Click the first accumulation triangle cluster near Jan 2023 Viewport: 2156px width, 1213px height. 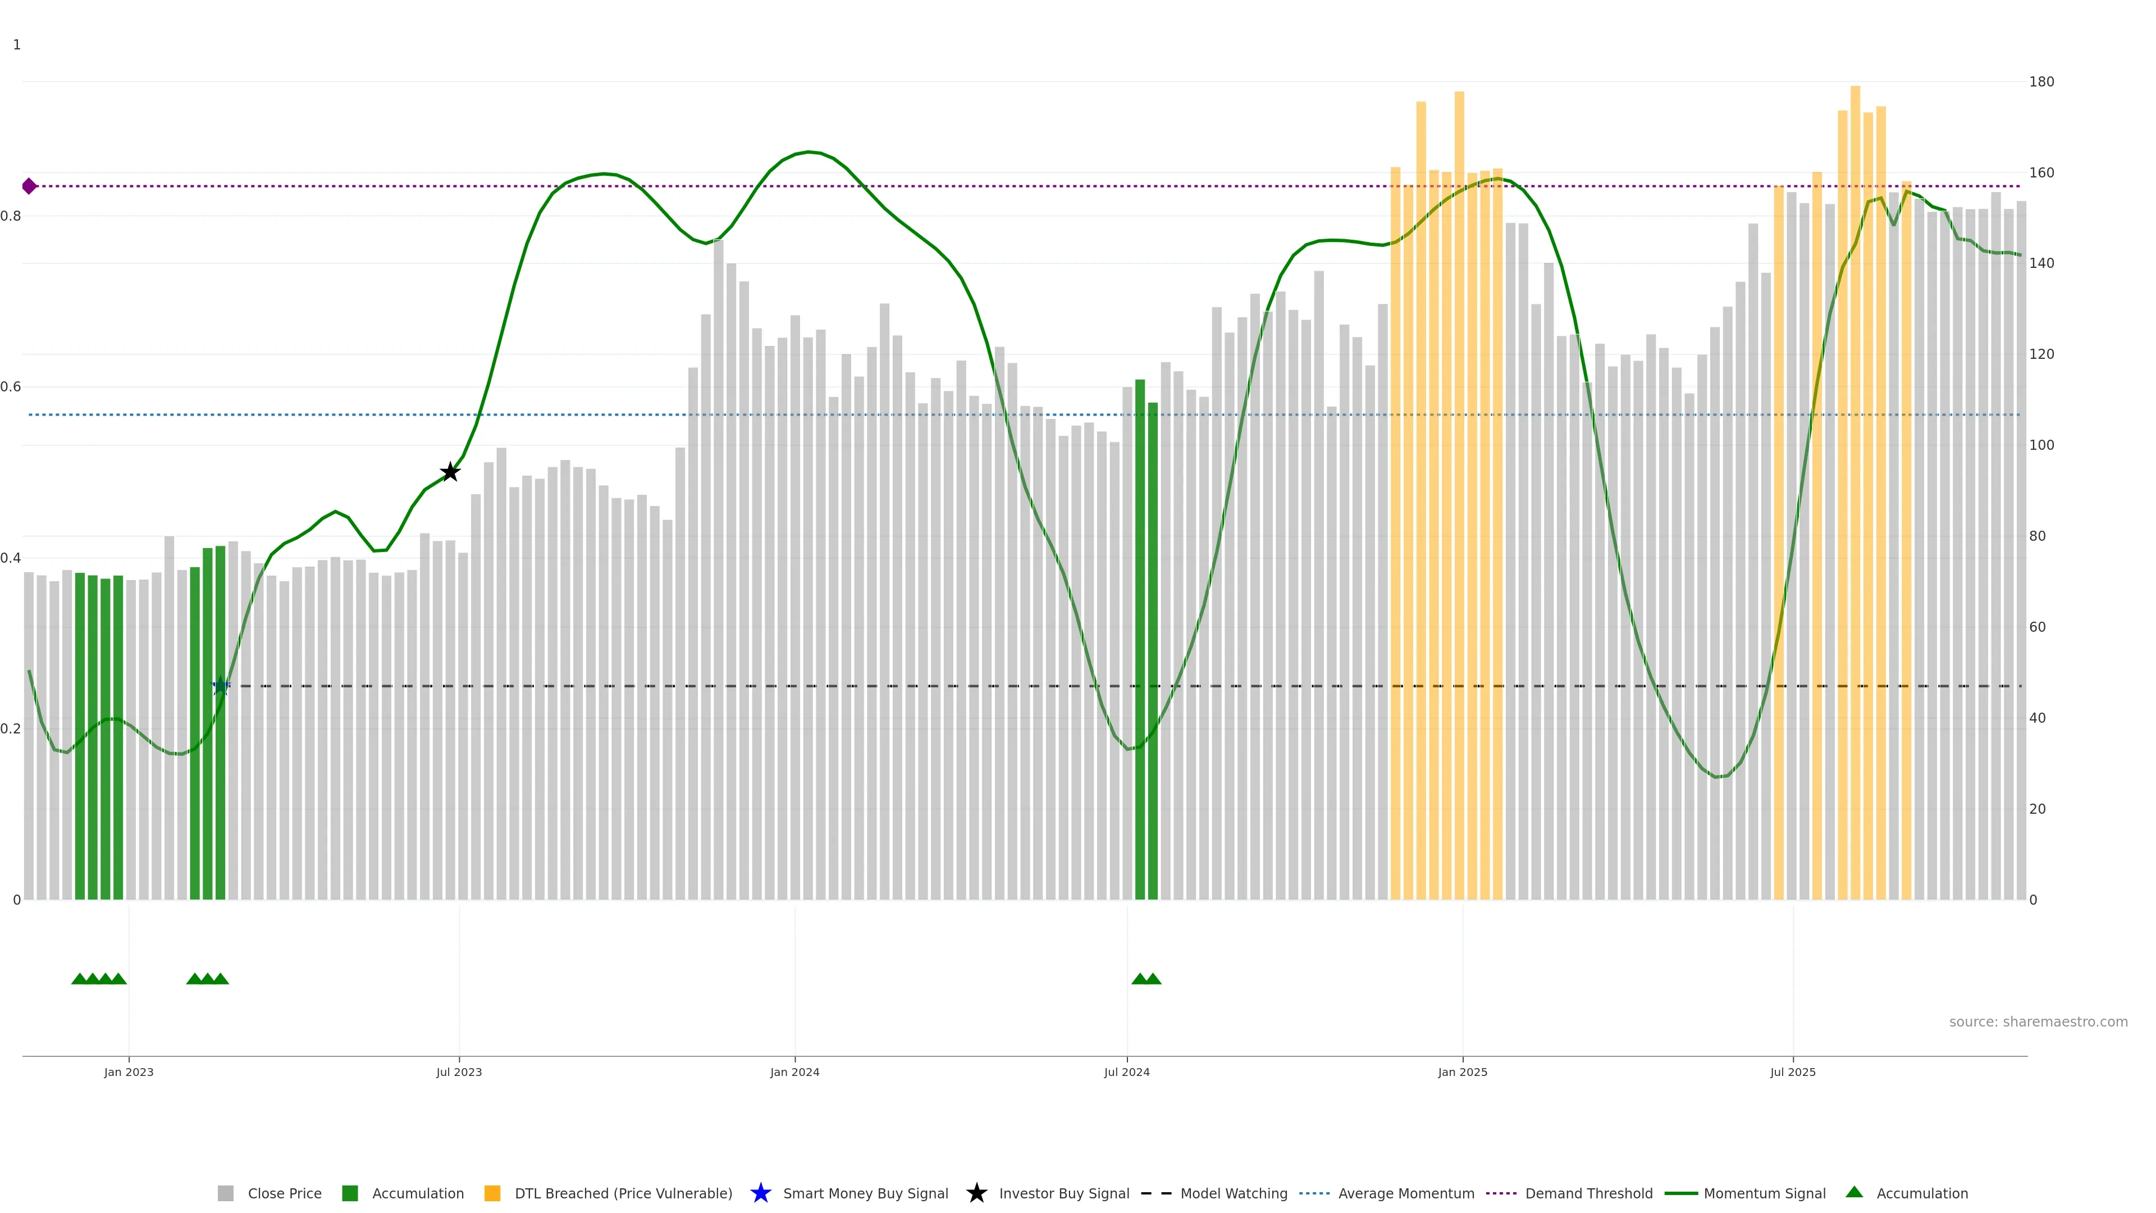click(99, 979)
